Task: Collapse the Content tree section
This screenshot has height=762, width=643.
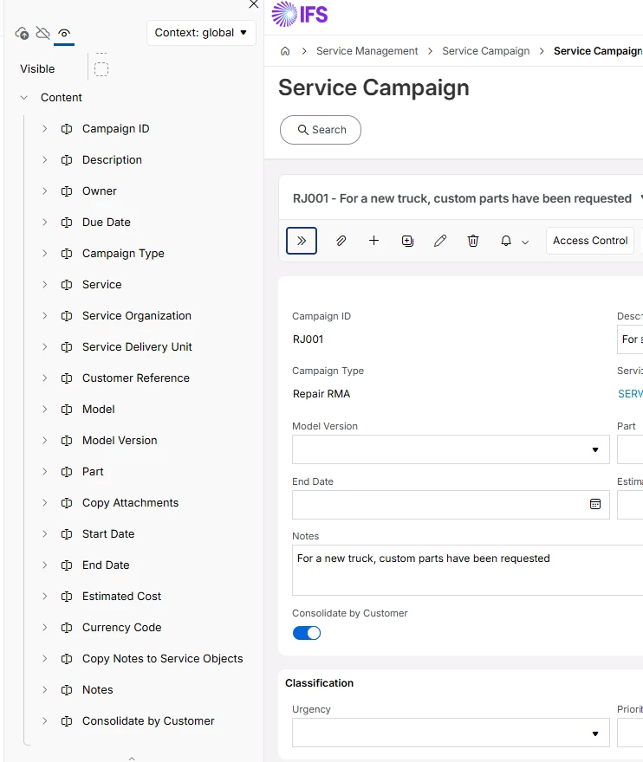Action: [24, 98]
